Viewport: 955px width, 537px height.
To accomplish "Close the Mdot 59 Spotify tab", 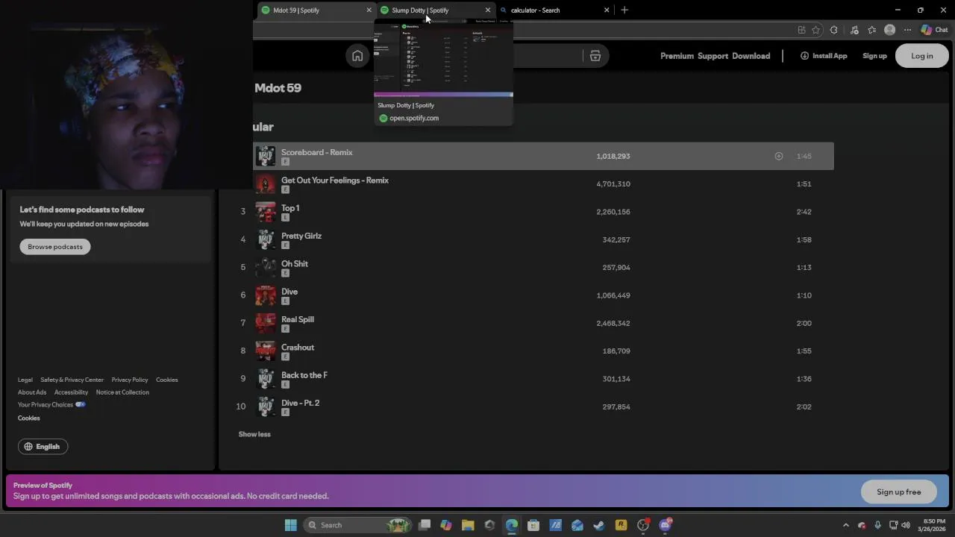I will tap(369, 10).
